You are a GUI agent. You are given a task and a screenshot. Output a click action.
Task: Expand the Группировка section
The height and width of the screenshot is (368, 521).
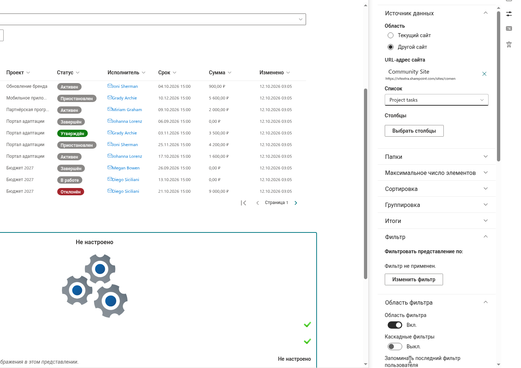coord(436,205)
